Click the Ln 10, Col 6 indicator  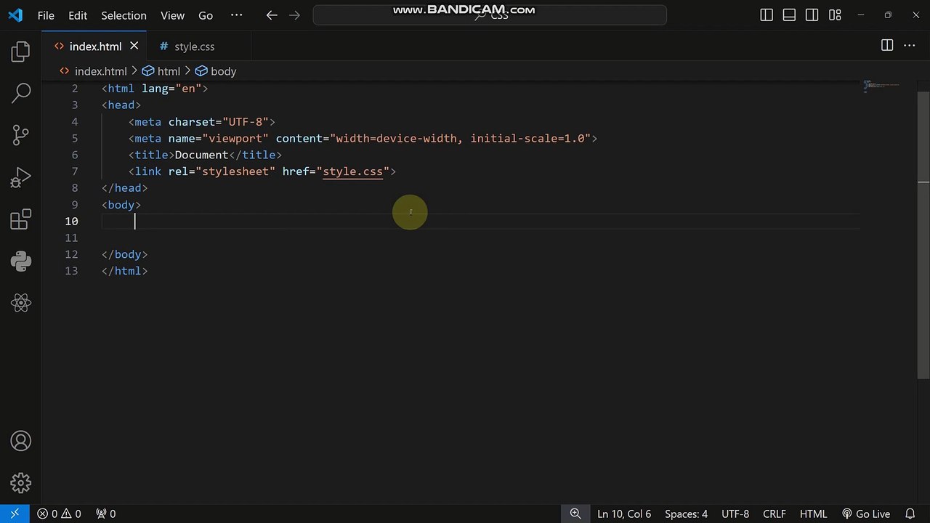click(x=624, y=514)
